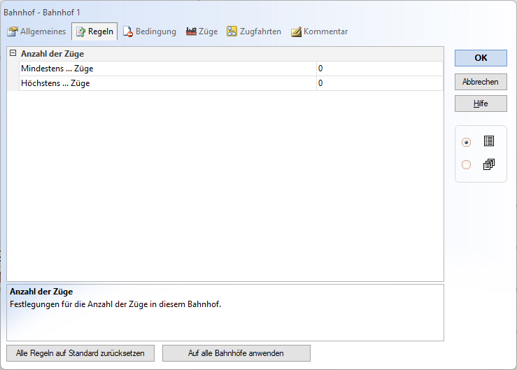Click the Züge tab train icon
The width and height of the screenshot is (517, 370).
[191, 31]
